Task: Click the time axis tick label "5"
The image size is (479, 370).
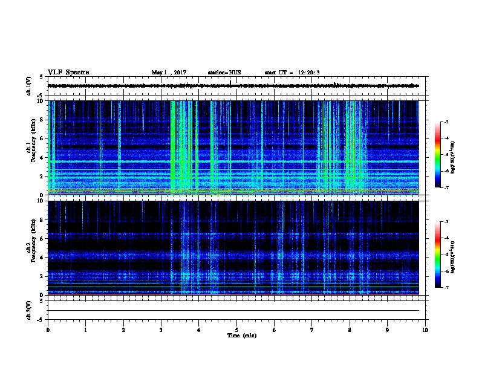Action: pos(236,330)
